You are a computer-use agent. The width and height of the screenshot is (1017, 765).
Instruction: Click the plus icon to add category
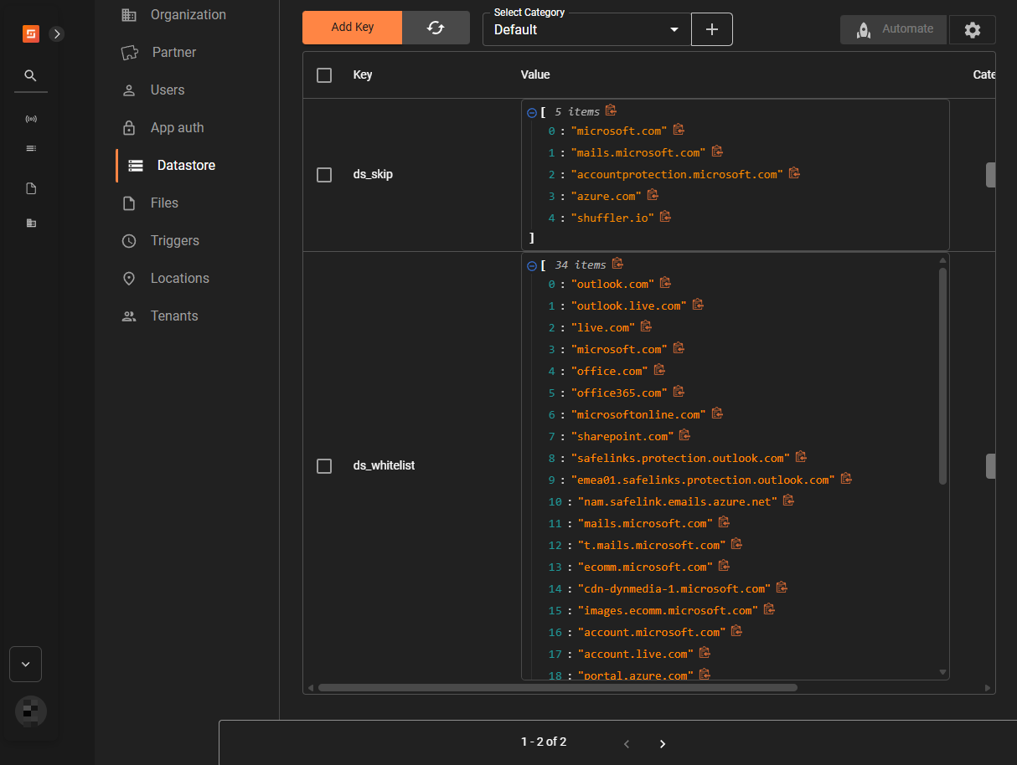click(712, 29)
